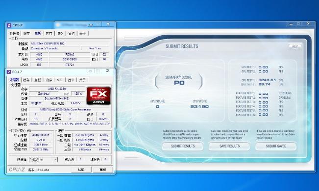This screenshot has width=319, height=191.
Task: Click the code name value Zambezi
Action: 44,94
